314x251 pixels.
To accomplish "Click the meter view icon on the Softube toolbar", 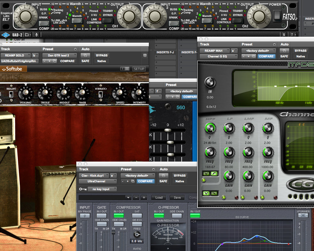I will pyautogui.click(x=125, y=68).
